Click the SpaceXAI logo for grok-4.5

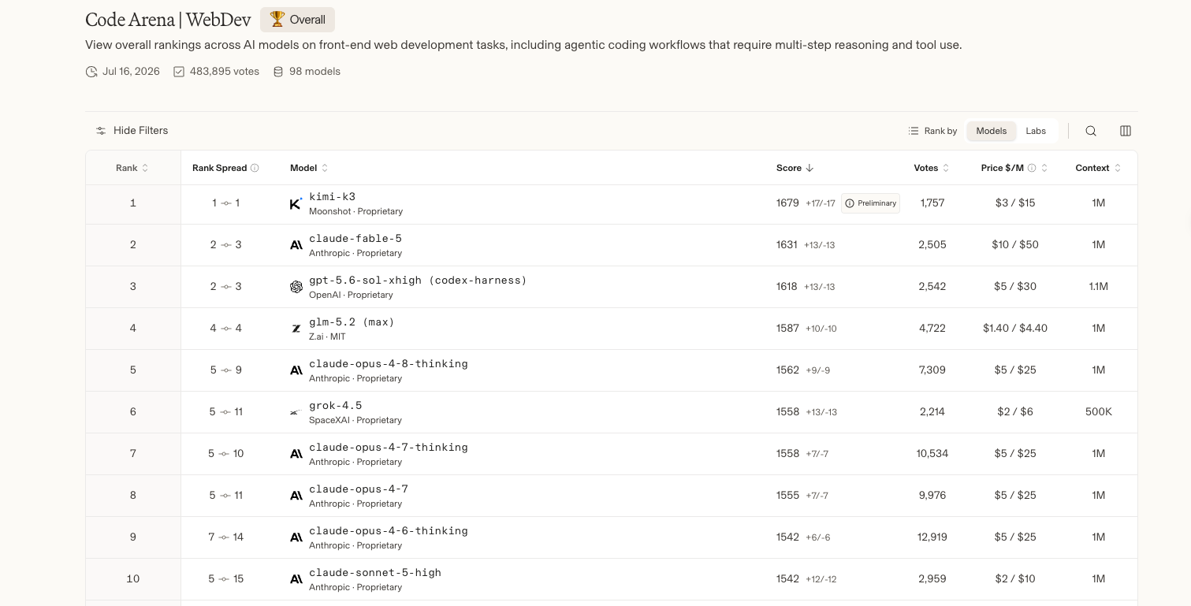296,412
